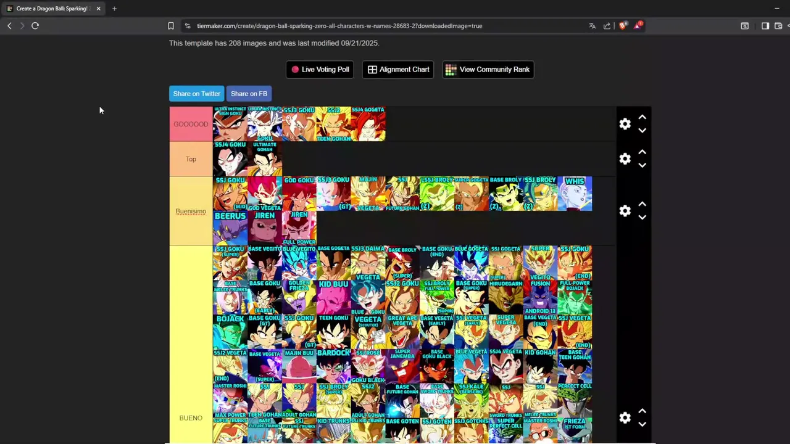Click the share page icon in address bar
The height and width of the screenshot is (444, 790).
[x=607, y=26]
